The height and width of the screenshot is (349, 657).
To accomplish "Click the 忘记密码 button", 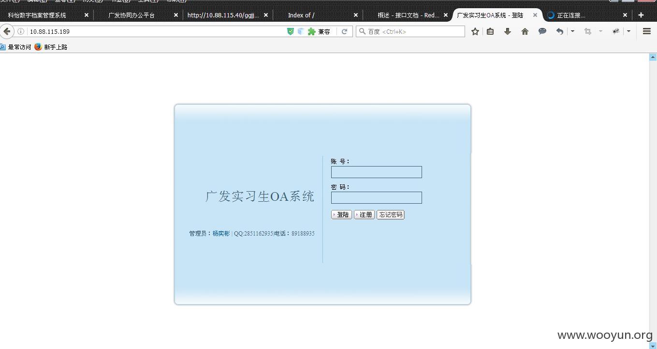I will click(x=391, y=215).
